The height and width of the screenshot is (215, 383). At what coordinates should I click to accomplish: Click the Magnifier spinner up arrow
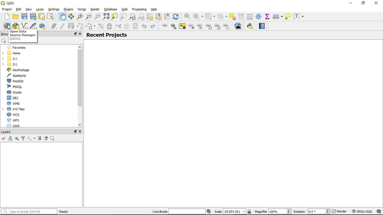tap(289, 210)
